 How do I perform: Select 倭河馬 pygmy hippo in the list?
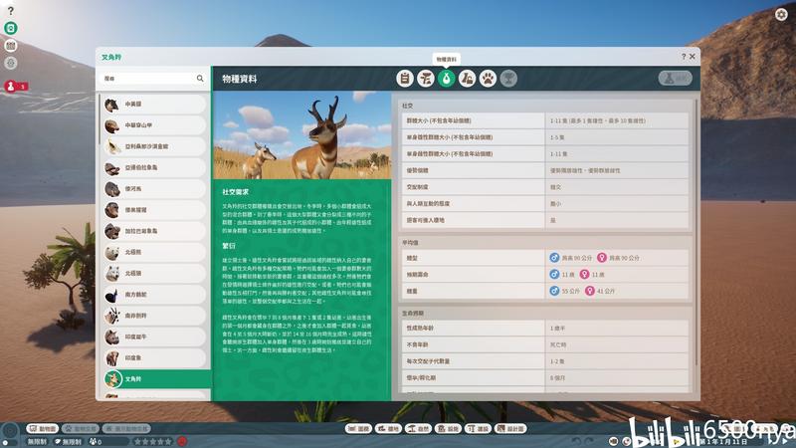coord(155,189)
